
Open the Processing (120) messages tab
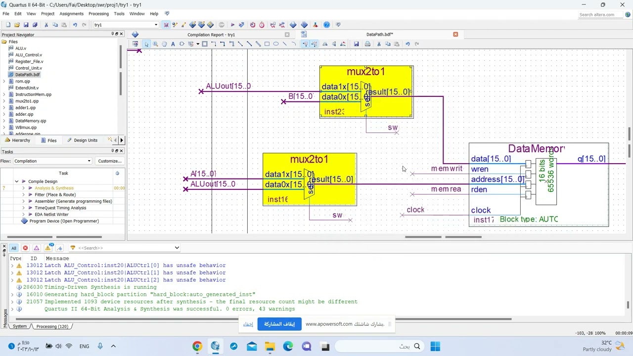click(52, 326)
